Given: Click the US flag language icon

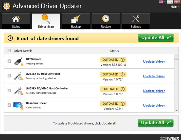Looking at the screenshot, I should (x=161, y=2).
